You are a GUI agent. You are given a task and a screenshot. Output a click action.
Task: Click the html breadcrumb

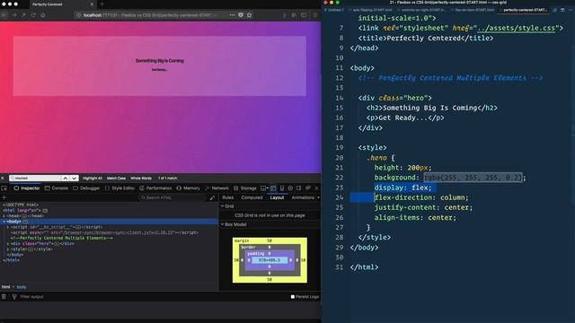(x=5, y=287)
